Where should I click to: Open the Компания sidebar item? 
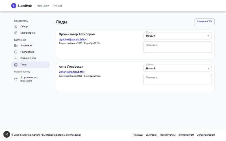click(31, 45)
